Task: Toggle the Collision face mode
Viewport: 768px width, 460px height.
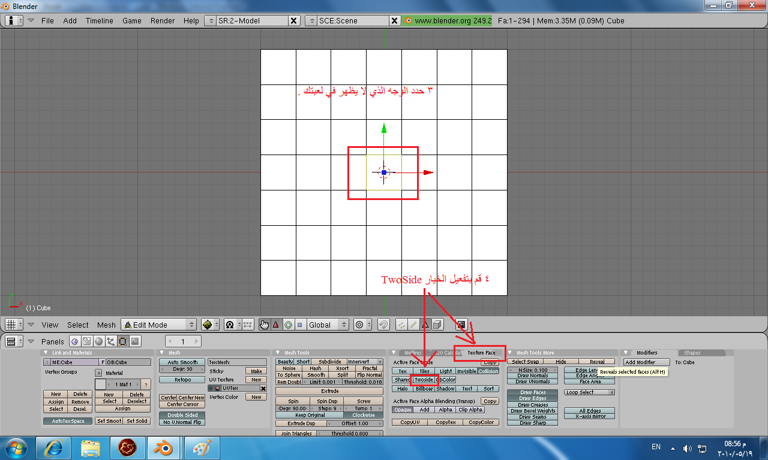Action: point(488,371)
